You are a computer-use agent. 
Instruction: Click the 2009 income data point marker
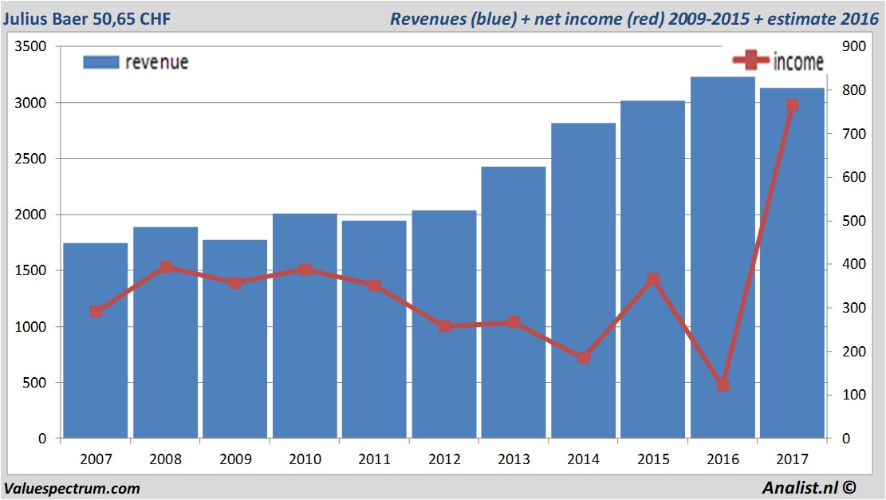(x=235, y=283)
